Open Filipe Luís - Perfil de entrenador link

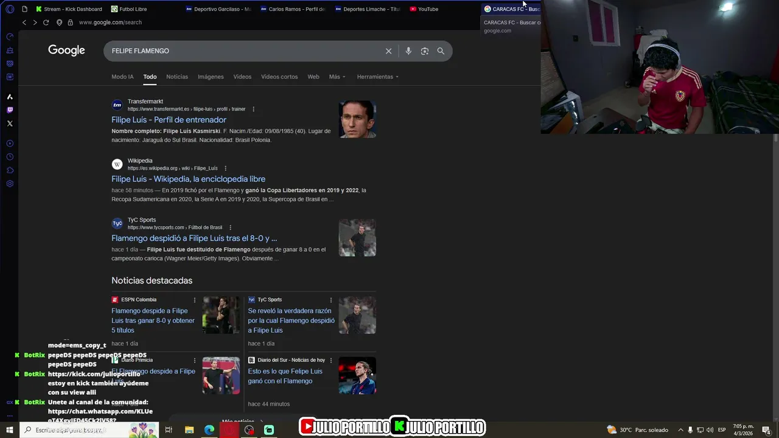(x=169, y=120)
